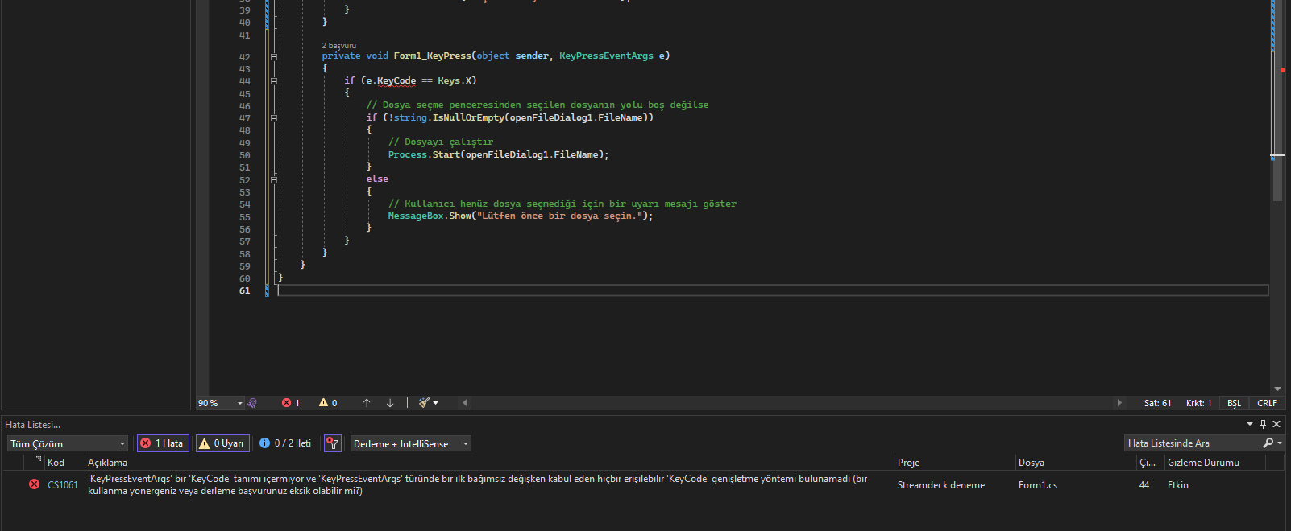Sort error list by Açıklama column
The height and width of the screenshot is (531, 1291).
(107, 463)
